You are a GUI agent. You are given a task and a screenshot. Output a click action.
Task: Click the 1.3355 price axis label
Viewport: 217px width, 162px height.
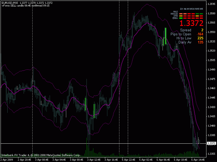click(x=211, y=154)
